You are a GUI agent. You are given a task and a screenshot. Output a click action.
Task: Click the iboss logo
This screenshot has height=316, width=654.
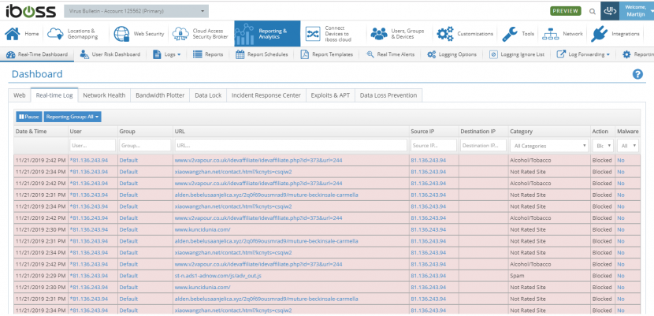[31, 11]
